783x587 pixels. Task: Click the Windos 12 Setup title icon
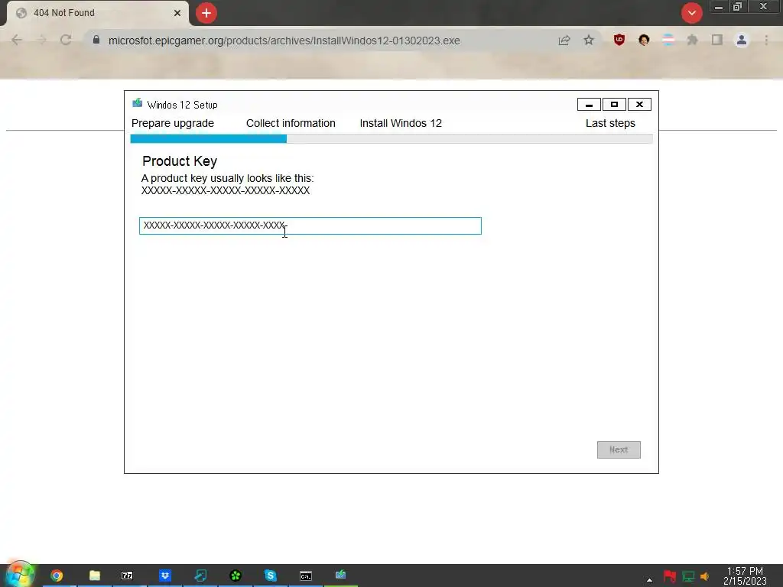pyautogui.click(x=138, y=103)
